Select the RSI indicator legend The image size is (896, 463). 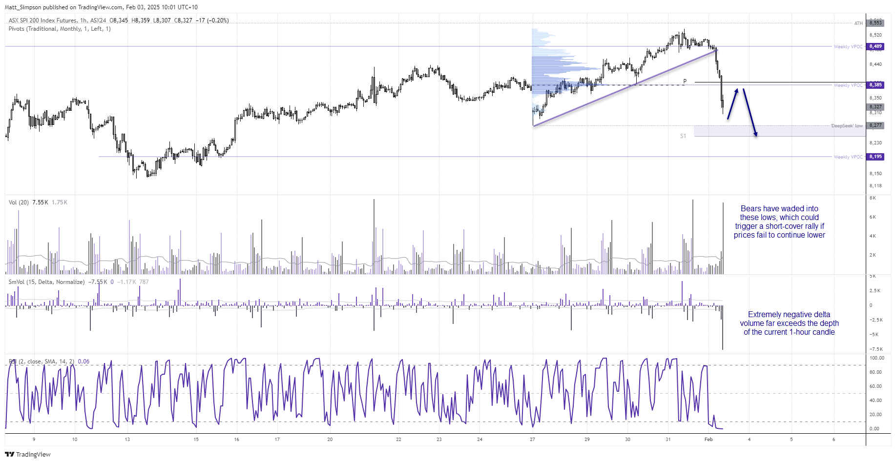42,362
